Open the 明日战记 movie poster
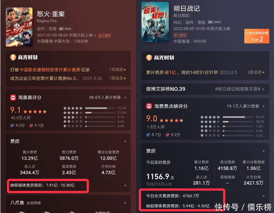Viewport: 274px width, 213px height. tap(155, 22)
